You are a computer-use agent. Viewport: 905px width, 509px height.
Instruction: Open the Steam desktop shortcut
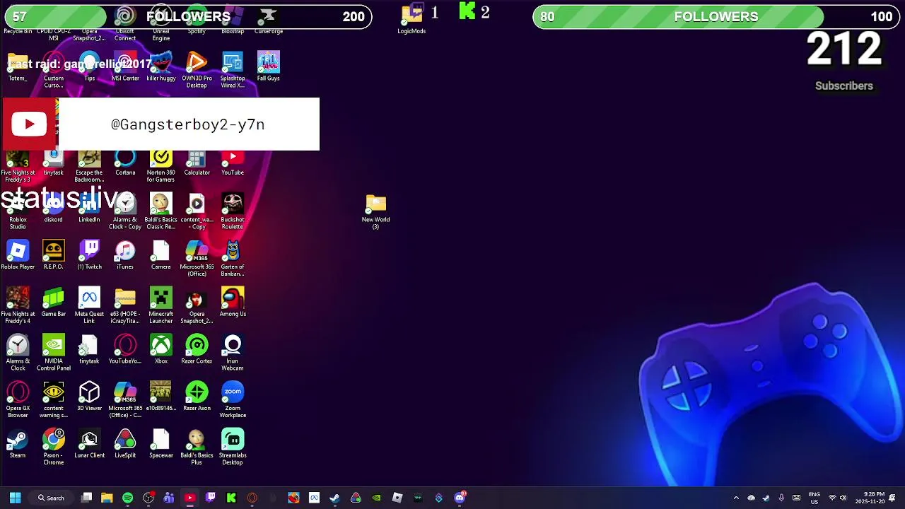(18, 444)
